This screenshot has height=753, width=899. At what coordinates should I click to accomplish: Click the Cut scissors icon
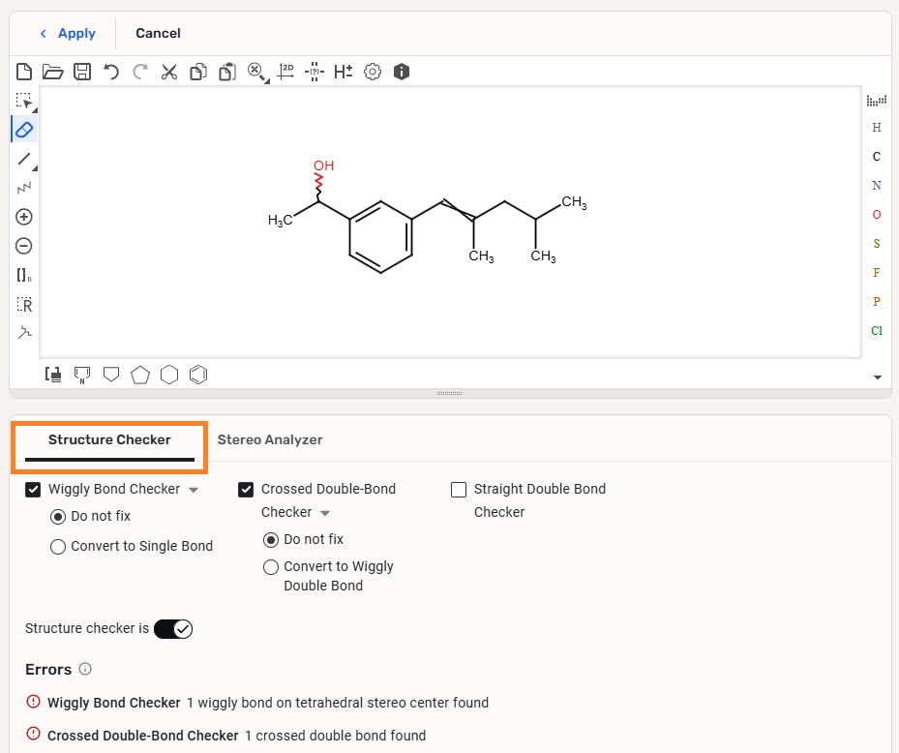point(169,72)
